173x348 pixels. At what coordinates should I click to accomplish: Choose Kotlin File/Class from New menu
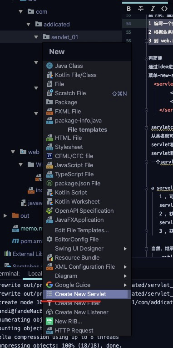pyautogui.click(x=87, y=75)
